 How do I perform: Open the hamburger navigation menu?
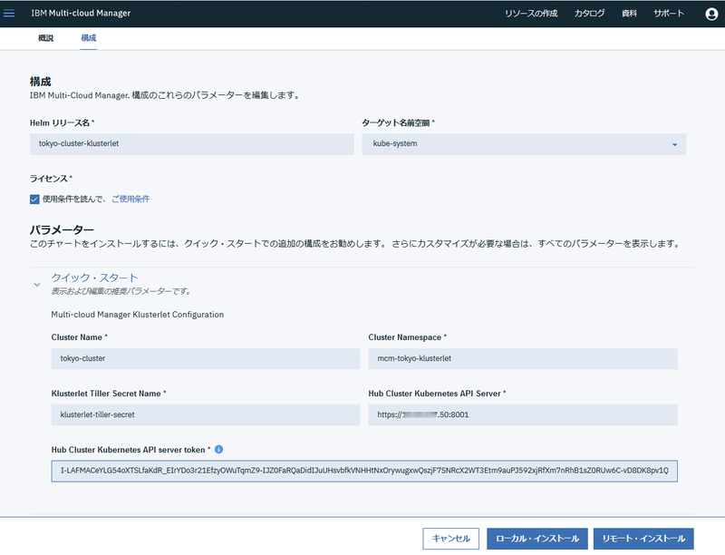(9, 14)
